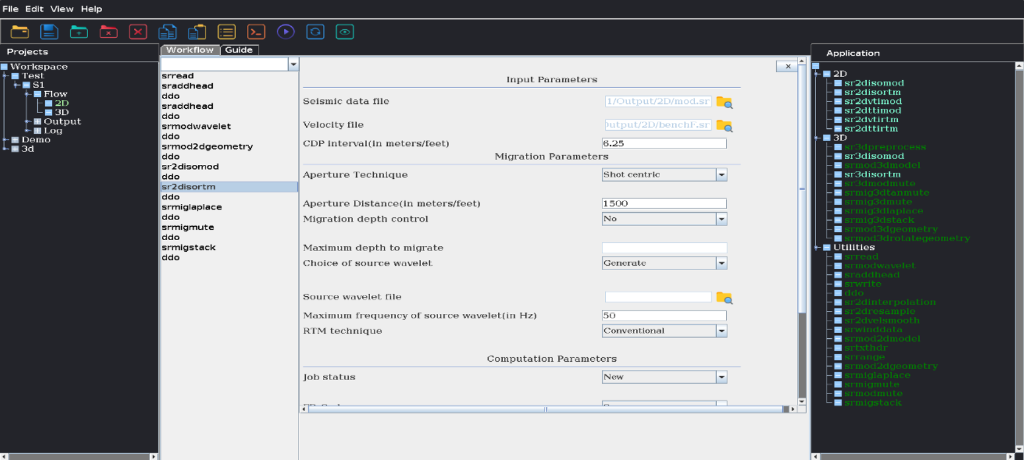Image resolution: width=1024 pixels, height=460 pixels.
Task: Click the CDP interval input field
Action: pos(664,144)
